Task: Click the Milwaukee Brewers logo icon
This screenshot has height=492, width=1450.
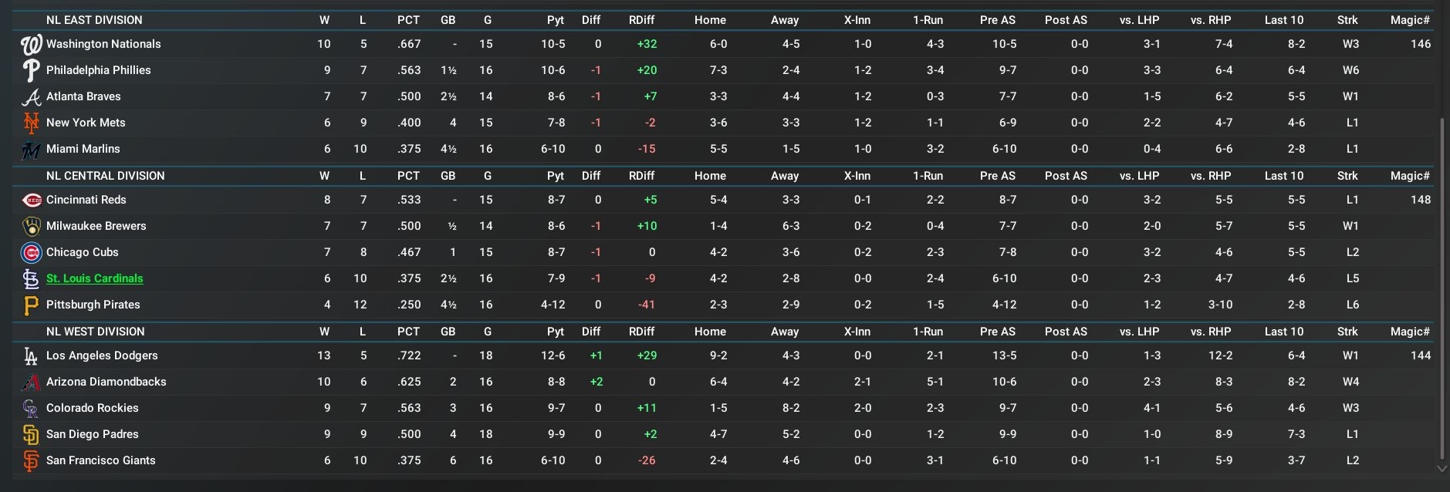Action: [32, 227]
